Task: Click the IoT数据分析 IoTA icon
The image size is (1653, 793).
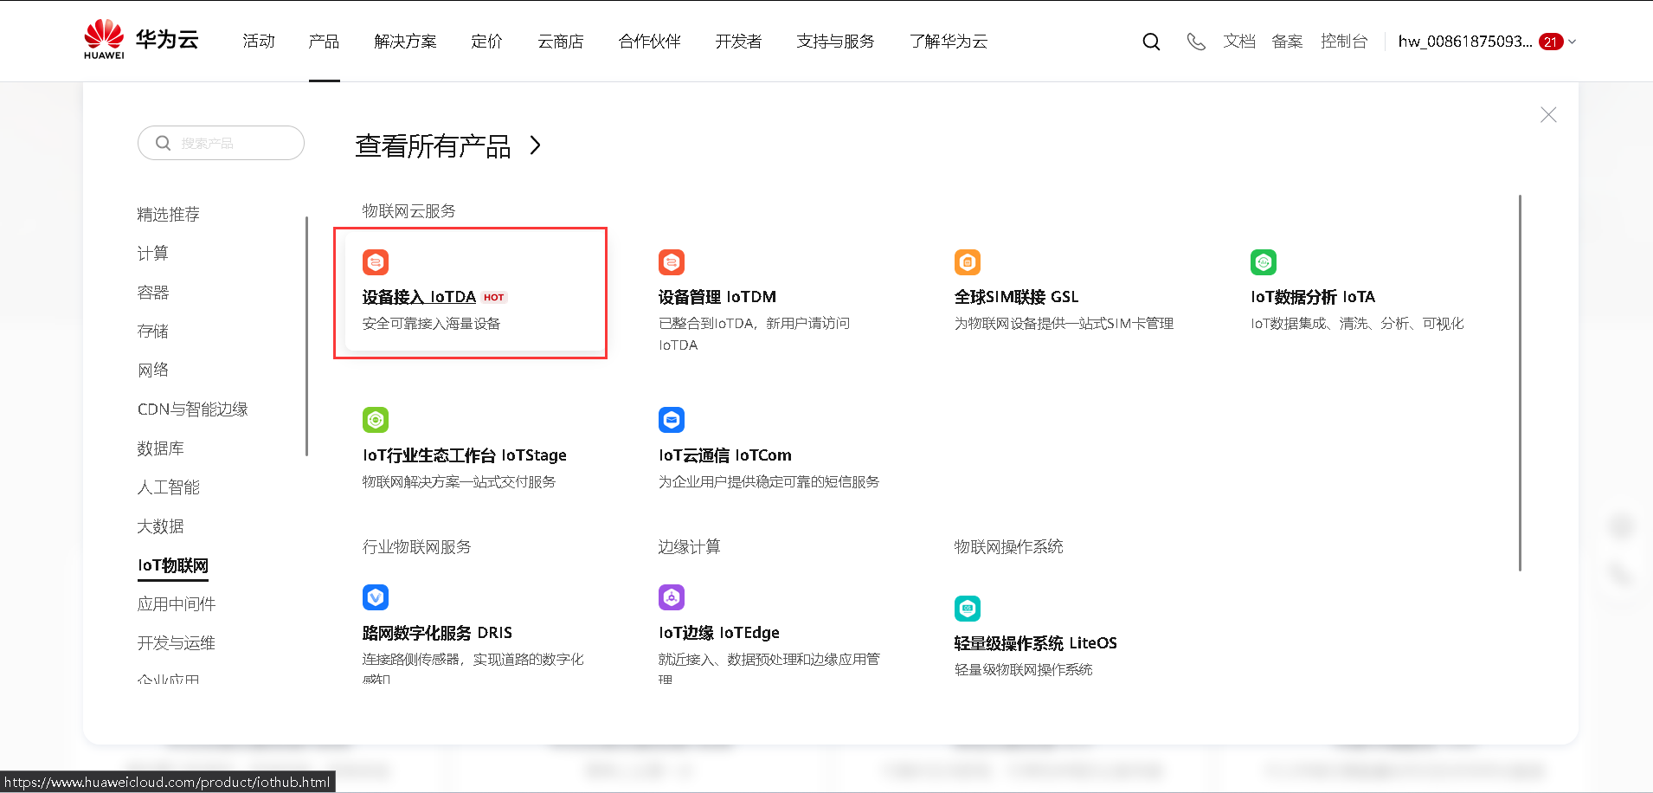Action: (1263, 261)
